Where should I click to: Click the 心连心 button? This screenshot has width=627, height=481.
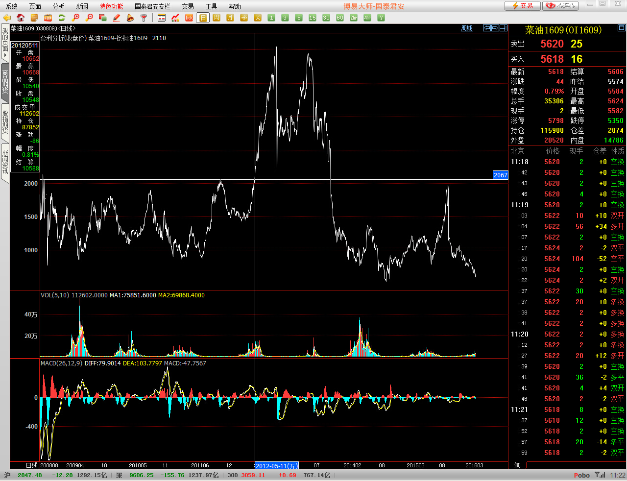coord(561,6)
